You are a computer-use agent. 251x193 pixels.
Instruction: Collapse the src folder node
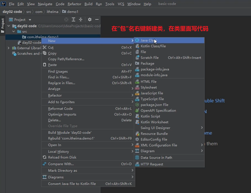point(14,31)
